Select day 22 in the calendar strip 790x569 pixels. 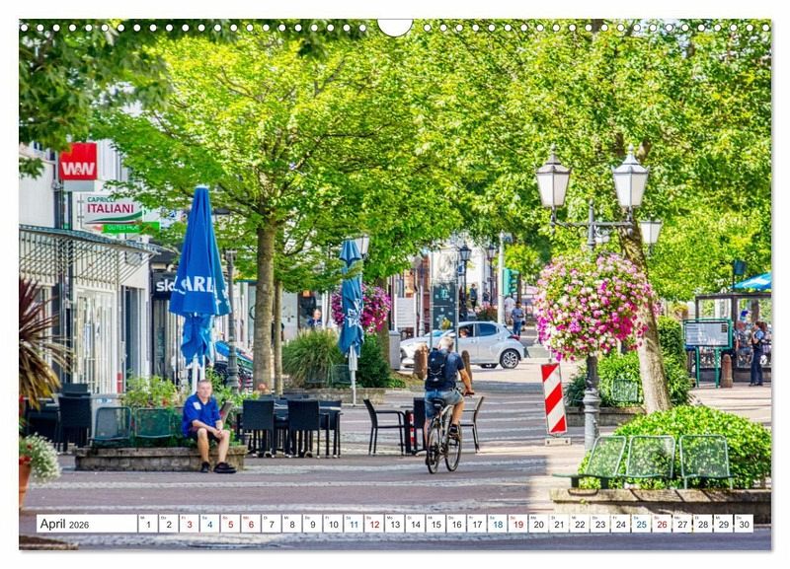[580, 524]
